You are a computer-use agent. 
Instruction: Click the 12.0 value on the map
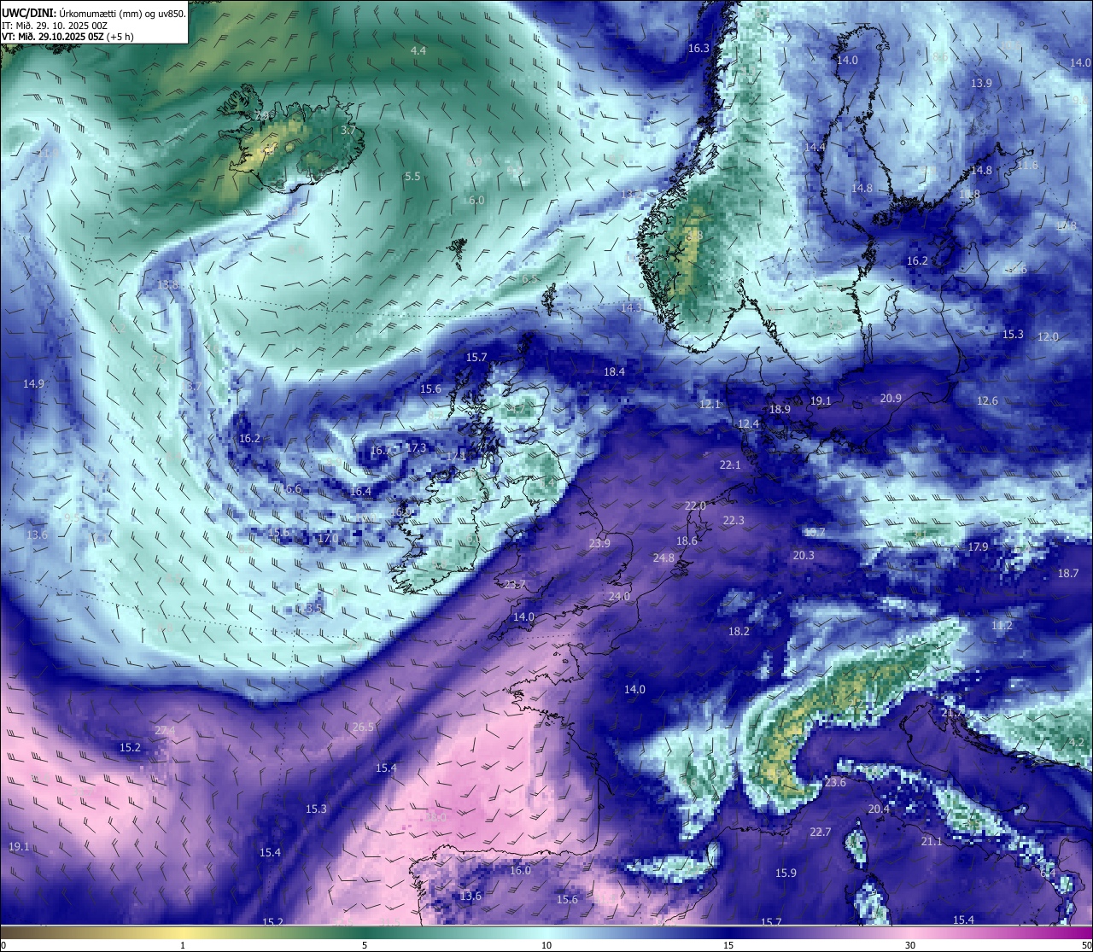(1048, 337)
